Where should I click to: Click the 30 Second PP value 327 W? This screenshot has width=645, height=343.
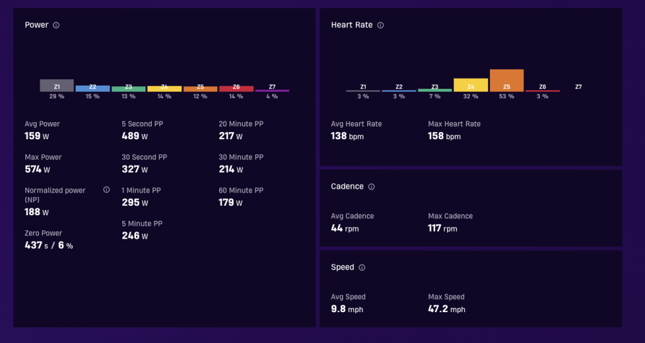(x=135, y=169)
